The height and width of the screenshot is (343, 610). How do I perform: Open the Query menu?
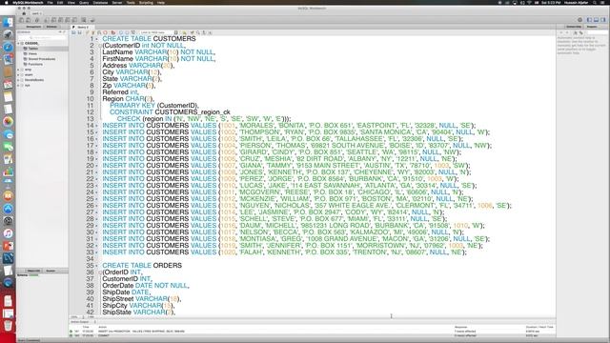point(84,2)
